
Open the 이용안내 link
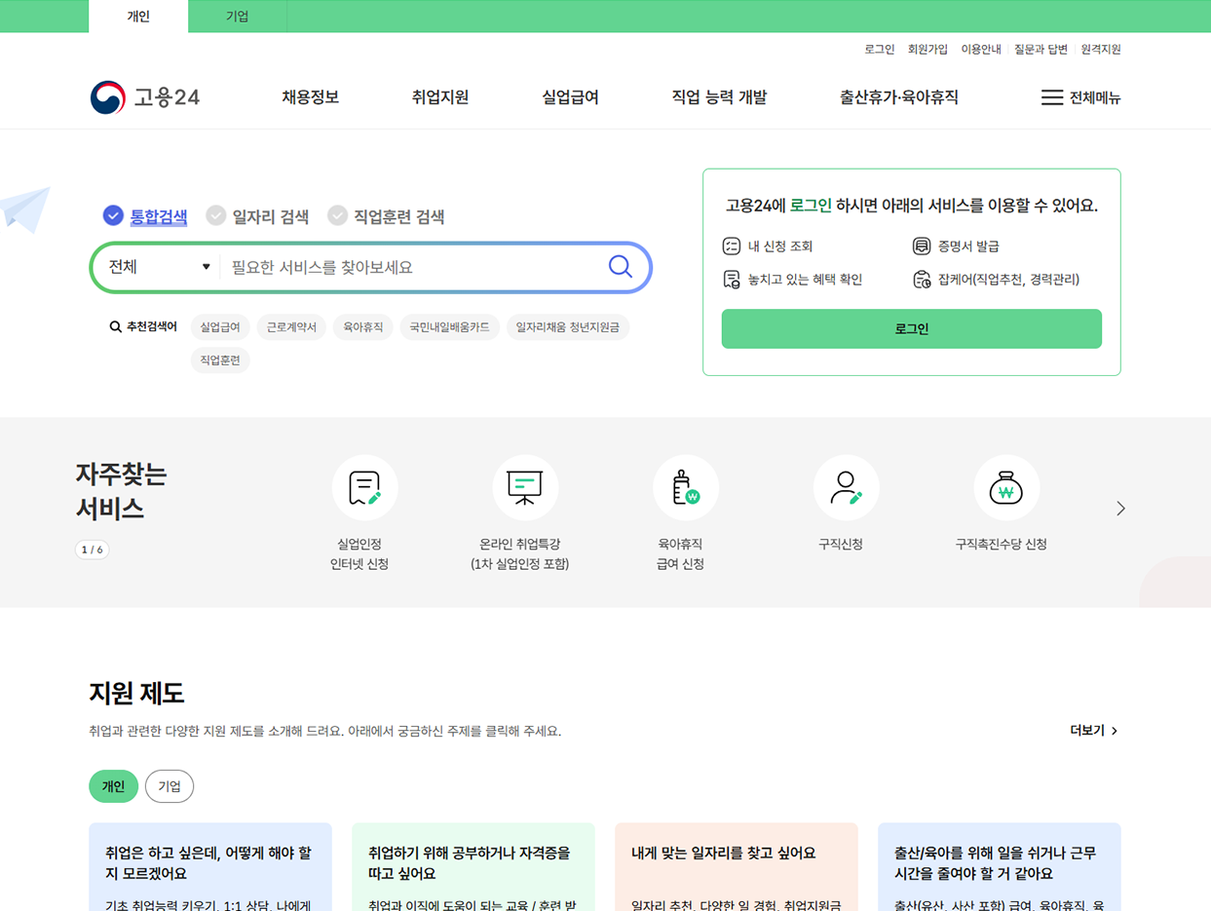pos(981,49)
